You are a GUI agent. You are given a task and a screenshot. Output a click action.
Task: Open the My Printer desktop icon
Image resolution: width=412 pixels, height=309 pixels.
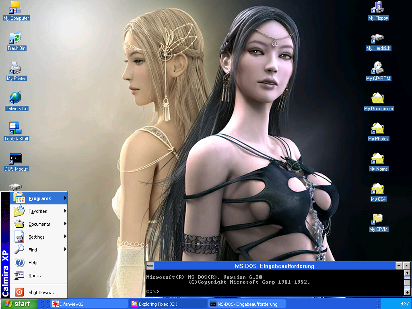[x=16, y=68]
